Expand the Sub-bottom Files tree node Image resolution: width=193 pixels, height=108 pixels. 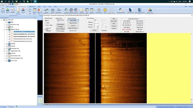tap(4, 49)
